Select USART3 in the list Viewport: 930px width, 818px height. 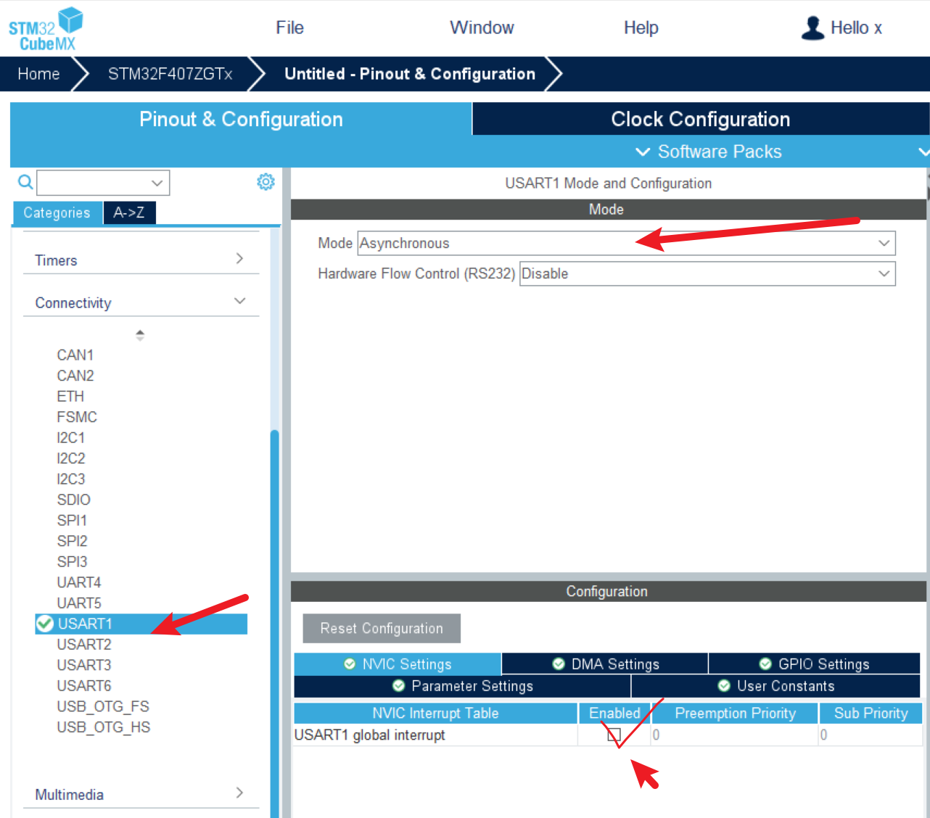[84, 665]
